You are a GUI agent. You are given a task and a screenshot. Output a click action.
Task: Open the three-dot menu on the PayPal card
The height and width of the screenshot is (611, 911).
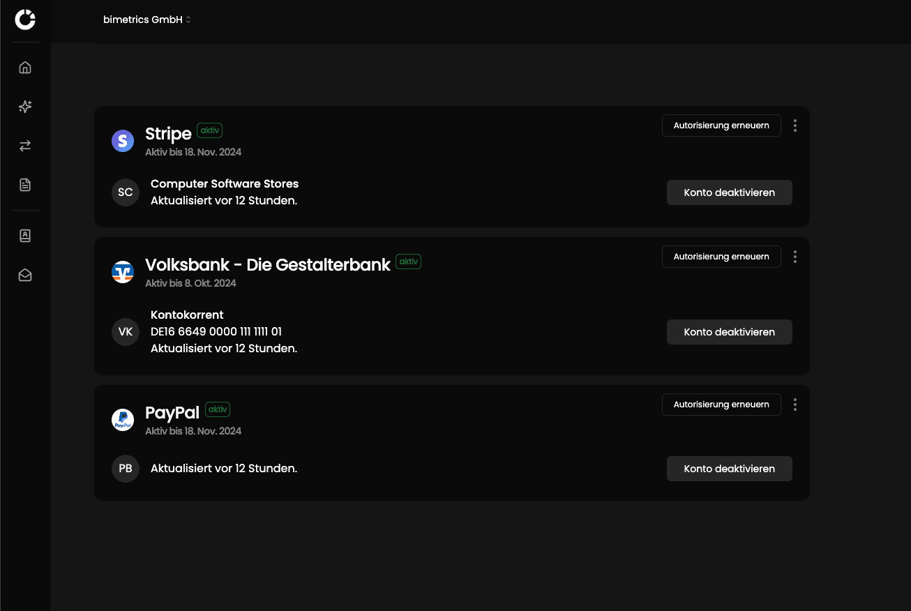(x=795, y=405)
